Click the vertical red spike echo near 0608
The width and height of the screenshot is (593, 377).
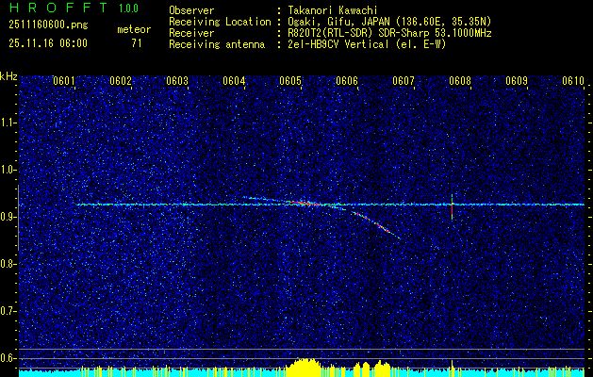pos(452,206)
